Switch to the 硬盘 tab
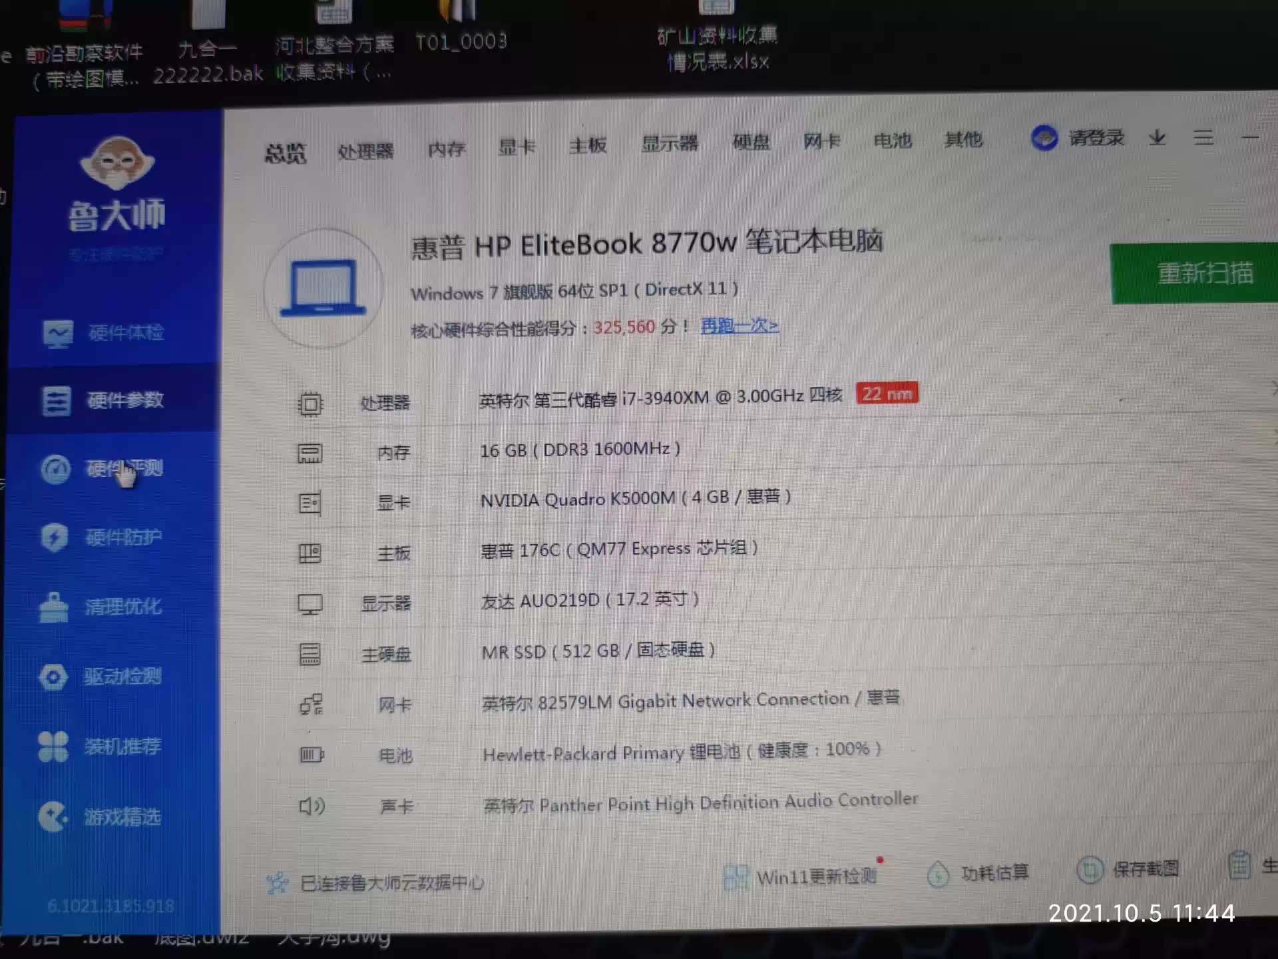Viewport: 1278px width, 959px height. point(751,142)
